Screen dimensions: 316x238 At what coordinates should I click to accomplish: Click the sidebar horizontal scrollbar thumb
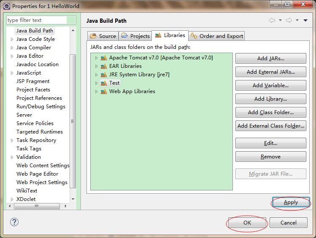click(x=37, y=206)
